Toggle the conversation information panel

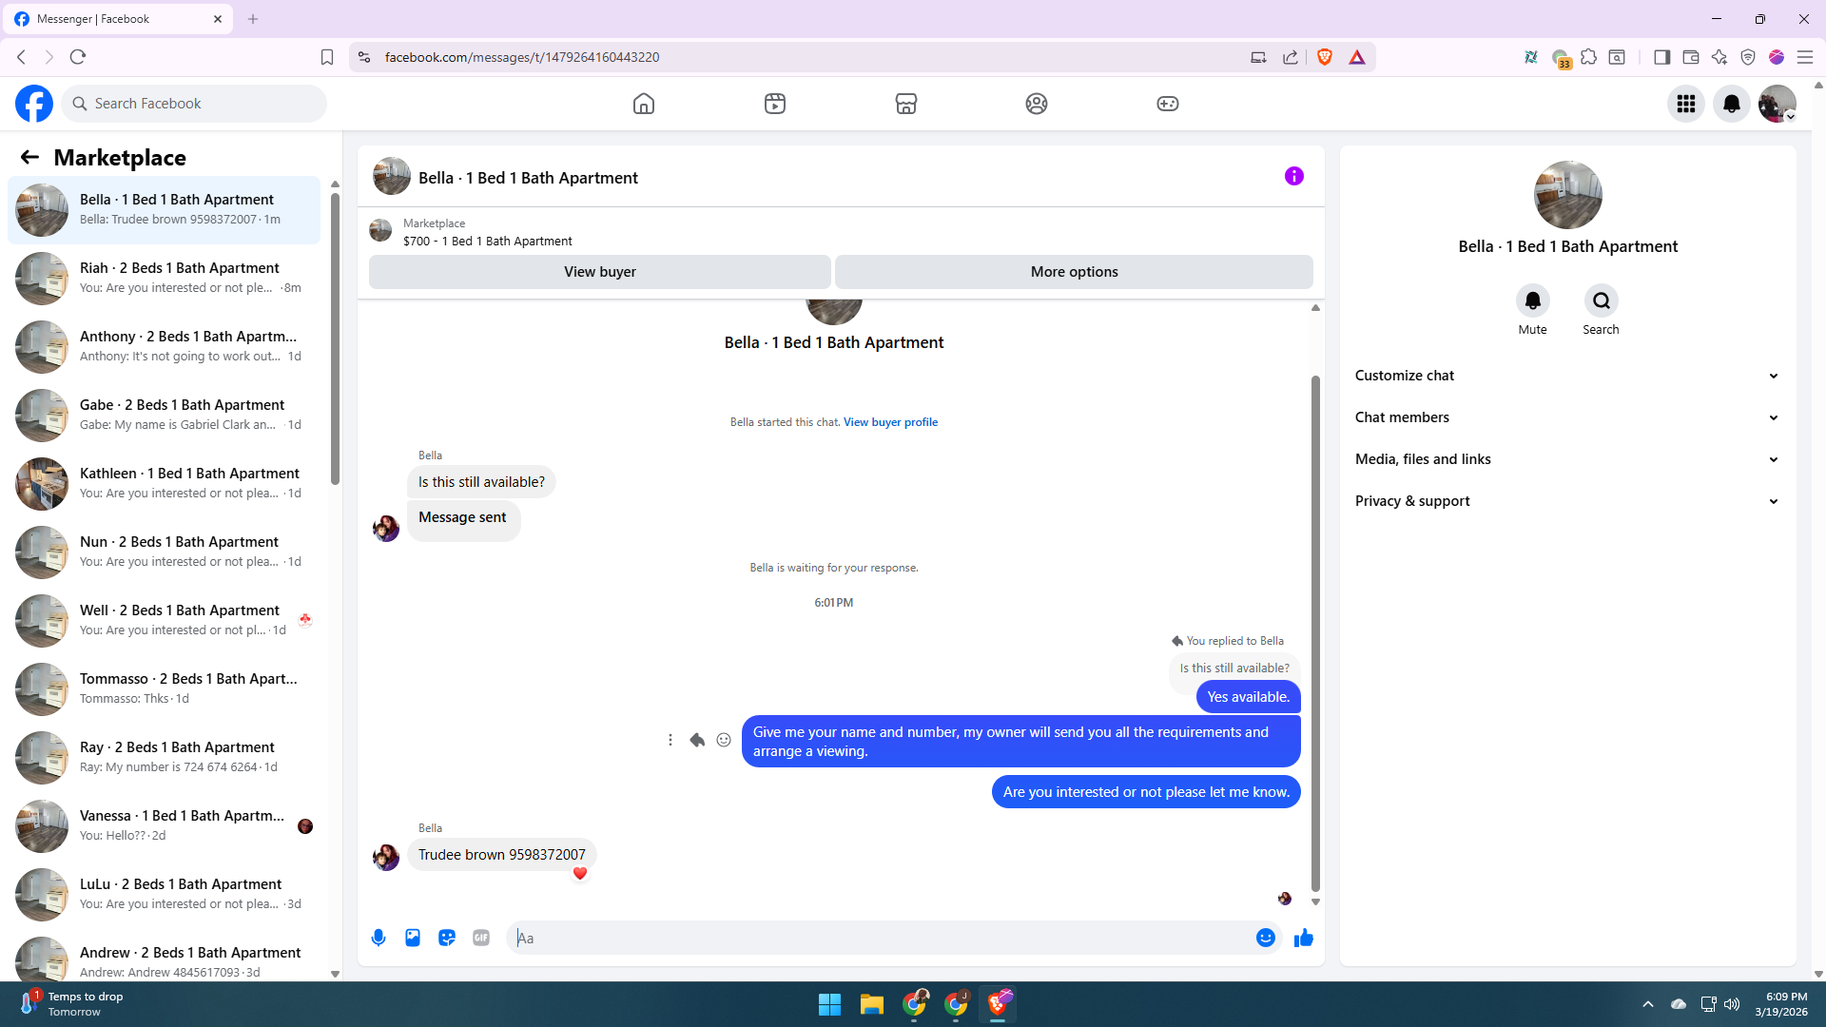tap(1293, 176)
